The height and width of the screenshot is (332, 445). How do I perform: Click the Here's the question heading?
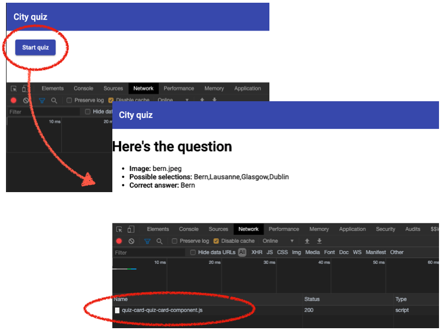pos(172,146)
